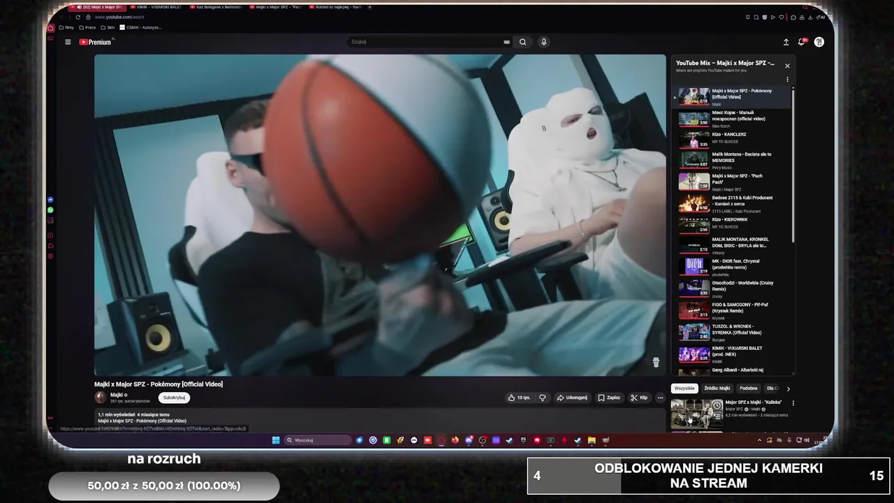Play Majki x Major SPZ Pach Pach
Screen dimensions: 894x503
tap(732, 182)
